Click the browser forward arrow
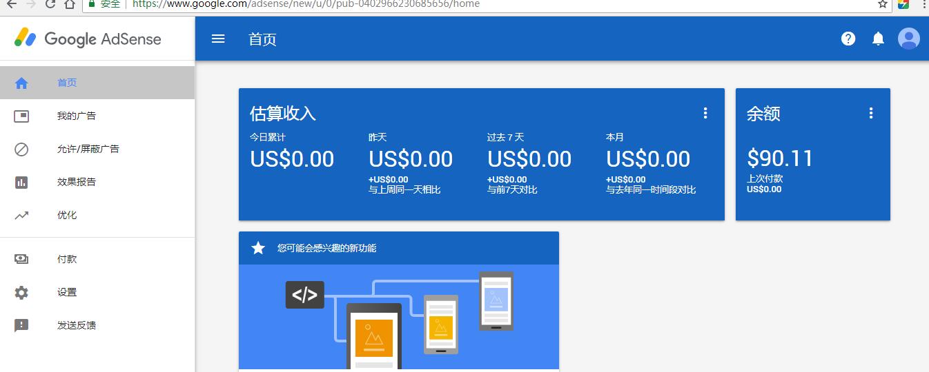929x372 pixels. (30, 4)
